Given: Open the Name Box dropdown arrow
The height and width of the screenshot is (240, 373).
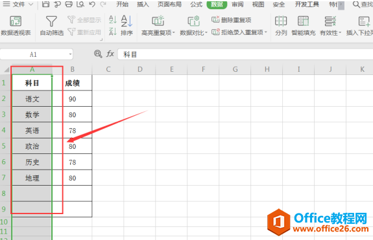Looking at the screenshot, I should click(70, 54).
